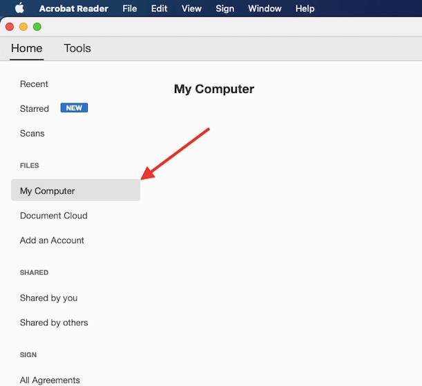Open the Help menu
Screen dimensions: 422x386
pyautogui.click(x=305, y=8)
